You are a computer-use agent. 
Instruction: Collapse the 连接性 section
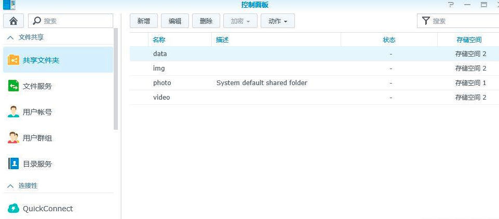pos(10,185)
